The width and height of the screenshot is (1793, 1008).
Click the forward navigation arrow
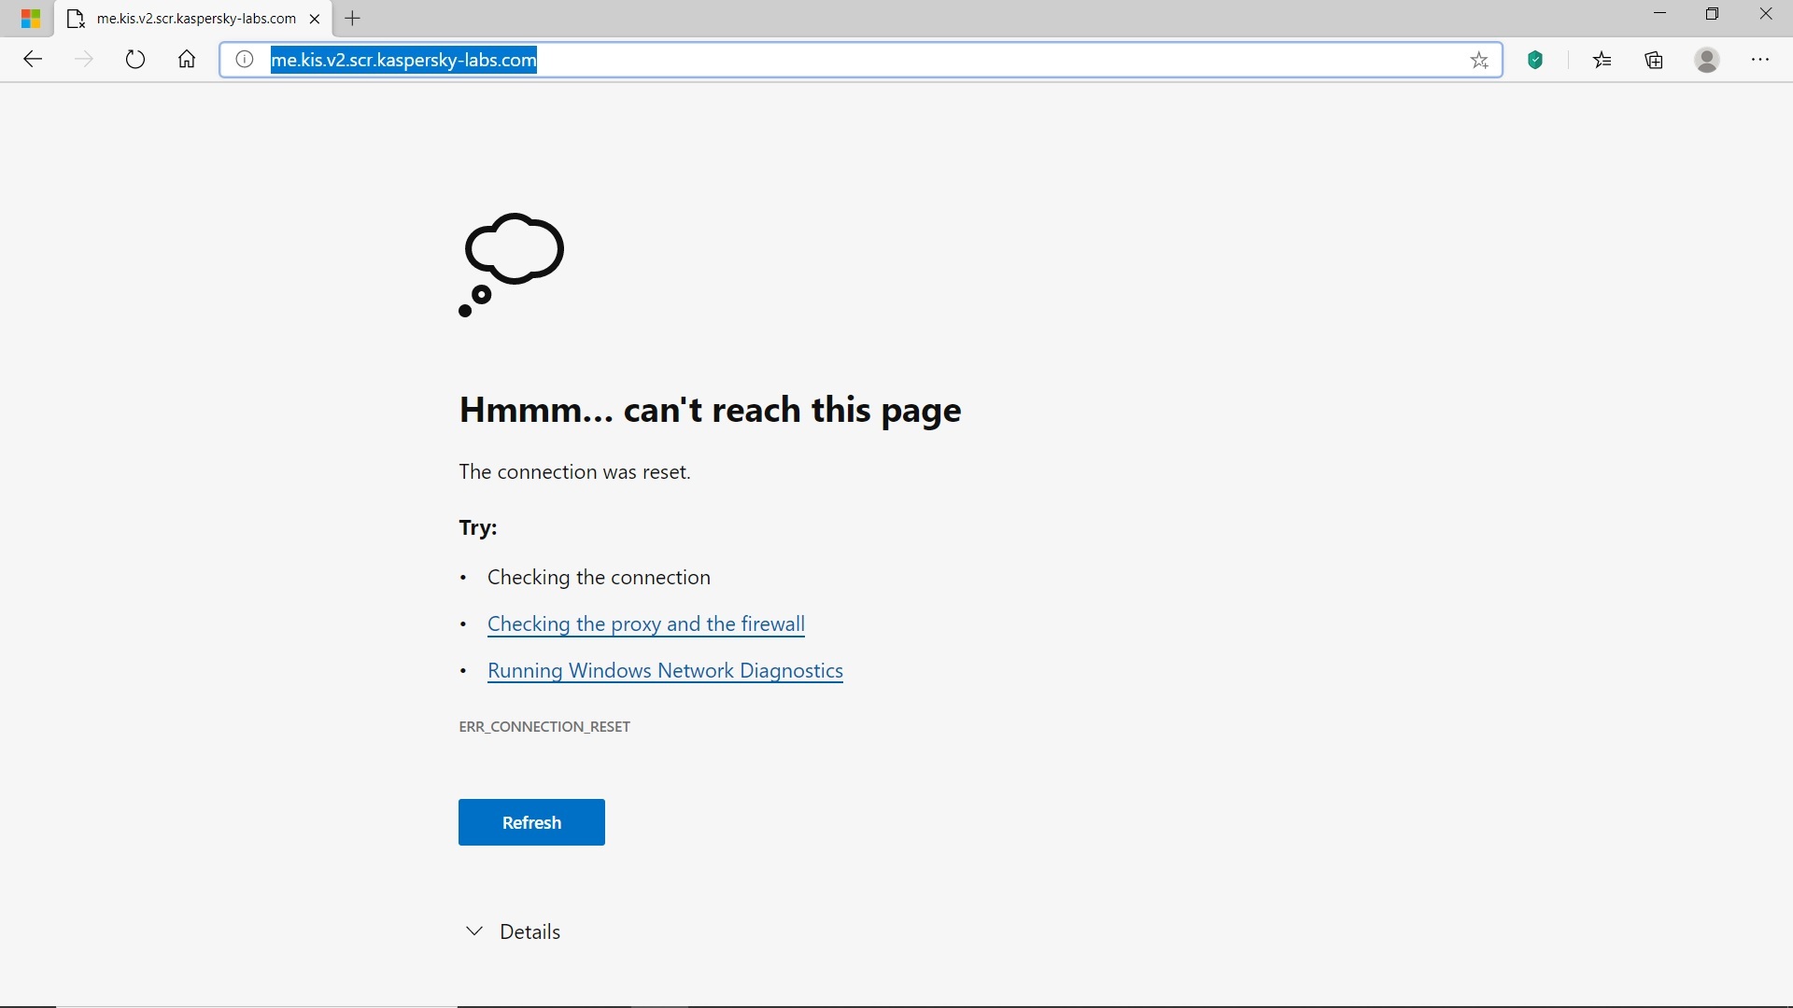(84, 60)
